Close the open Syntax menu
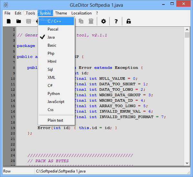 click(x=45, y=13)
